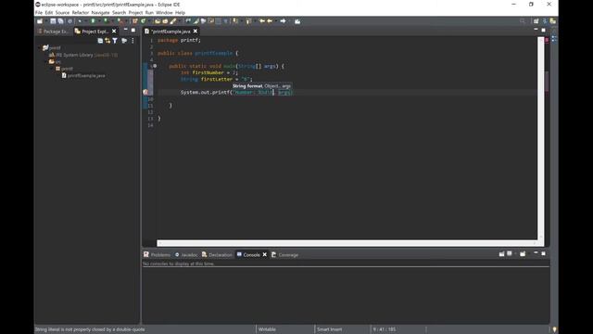This screenshot has width=593, height=334.
Task: Close the printfExample.java editor tab
Action: coord(196,31)
